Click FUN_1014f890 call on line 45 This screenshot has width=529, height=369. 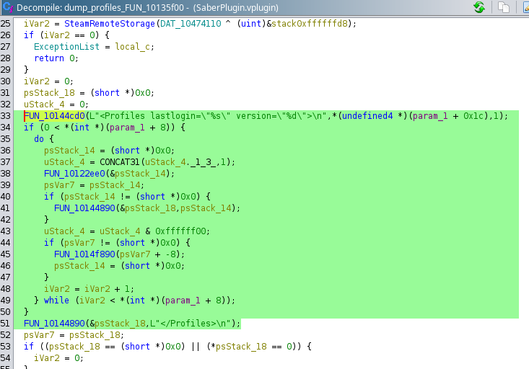point(84,254)
